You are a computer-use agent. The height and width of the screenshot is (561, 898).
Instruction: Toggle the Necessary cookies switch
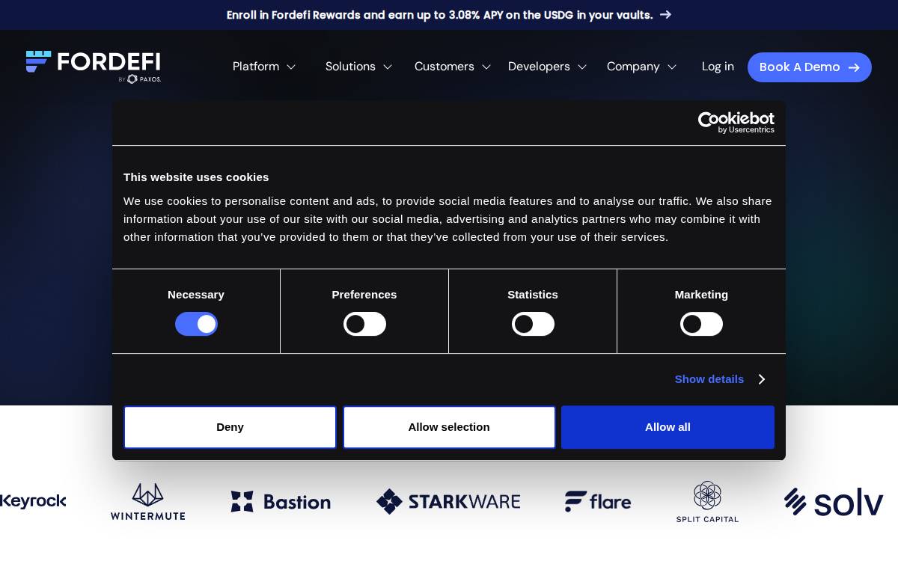[196, 324]
